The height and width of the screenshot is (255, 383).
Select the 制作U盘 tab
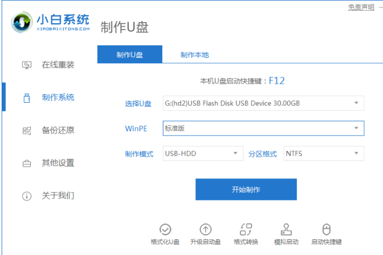point(130,55)
